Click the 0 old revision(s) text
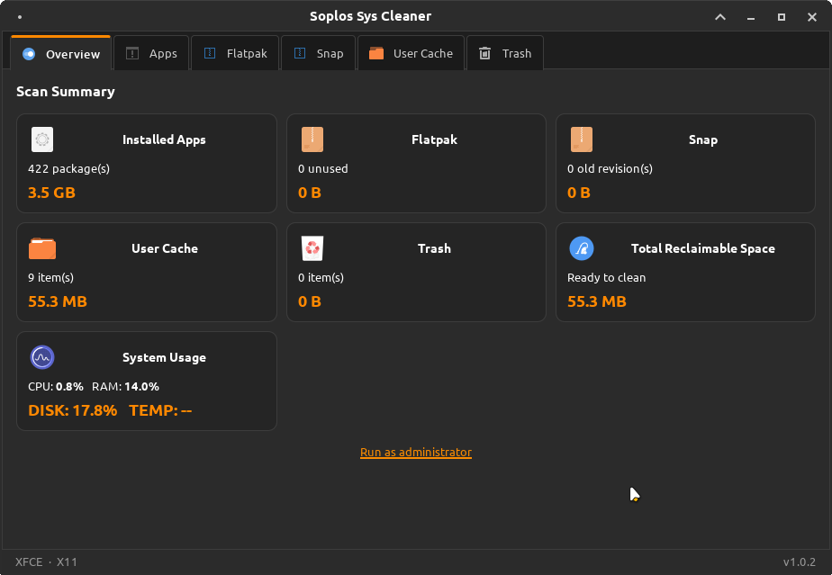This screenshot has height=575, width=832. tap(610, 168)
